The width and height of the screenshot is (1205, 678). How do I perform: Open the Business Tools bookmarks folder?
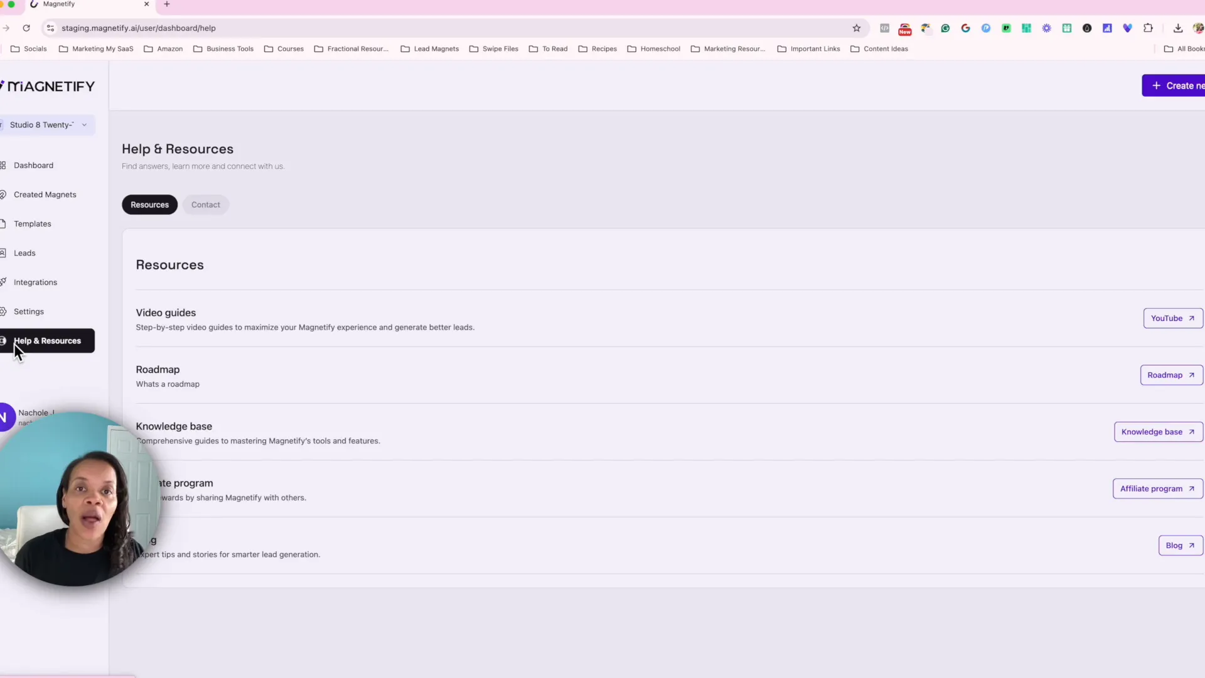tap(223, 49)
